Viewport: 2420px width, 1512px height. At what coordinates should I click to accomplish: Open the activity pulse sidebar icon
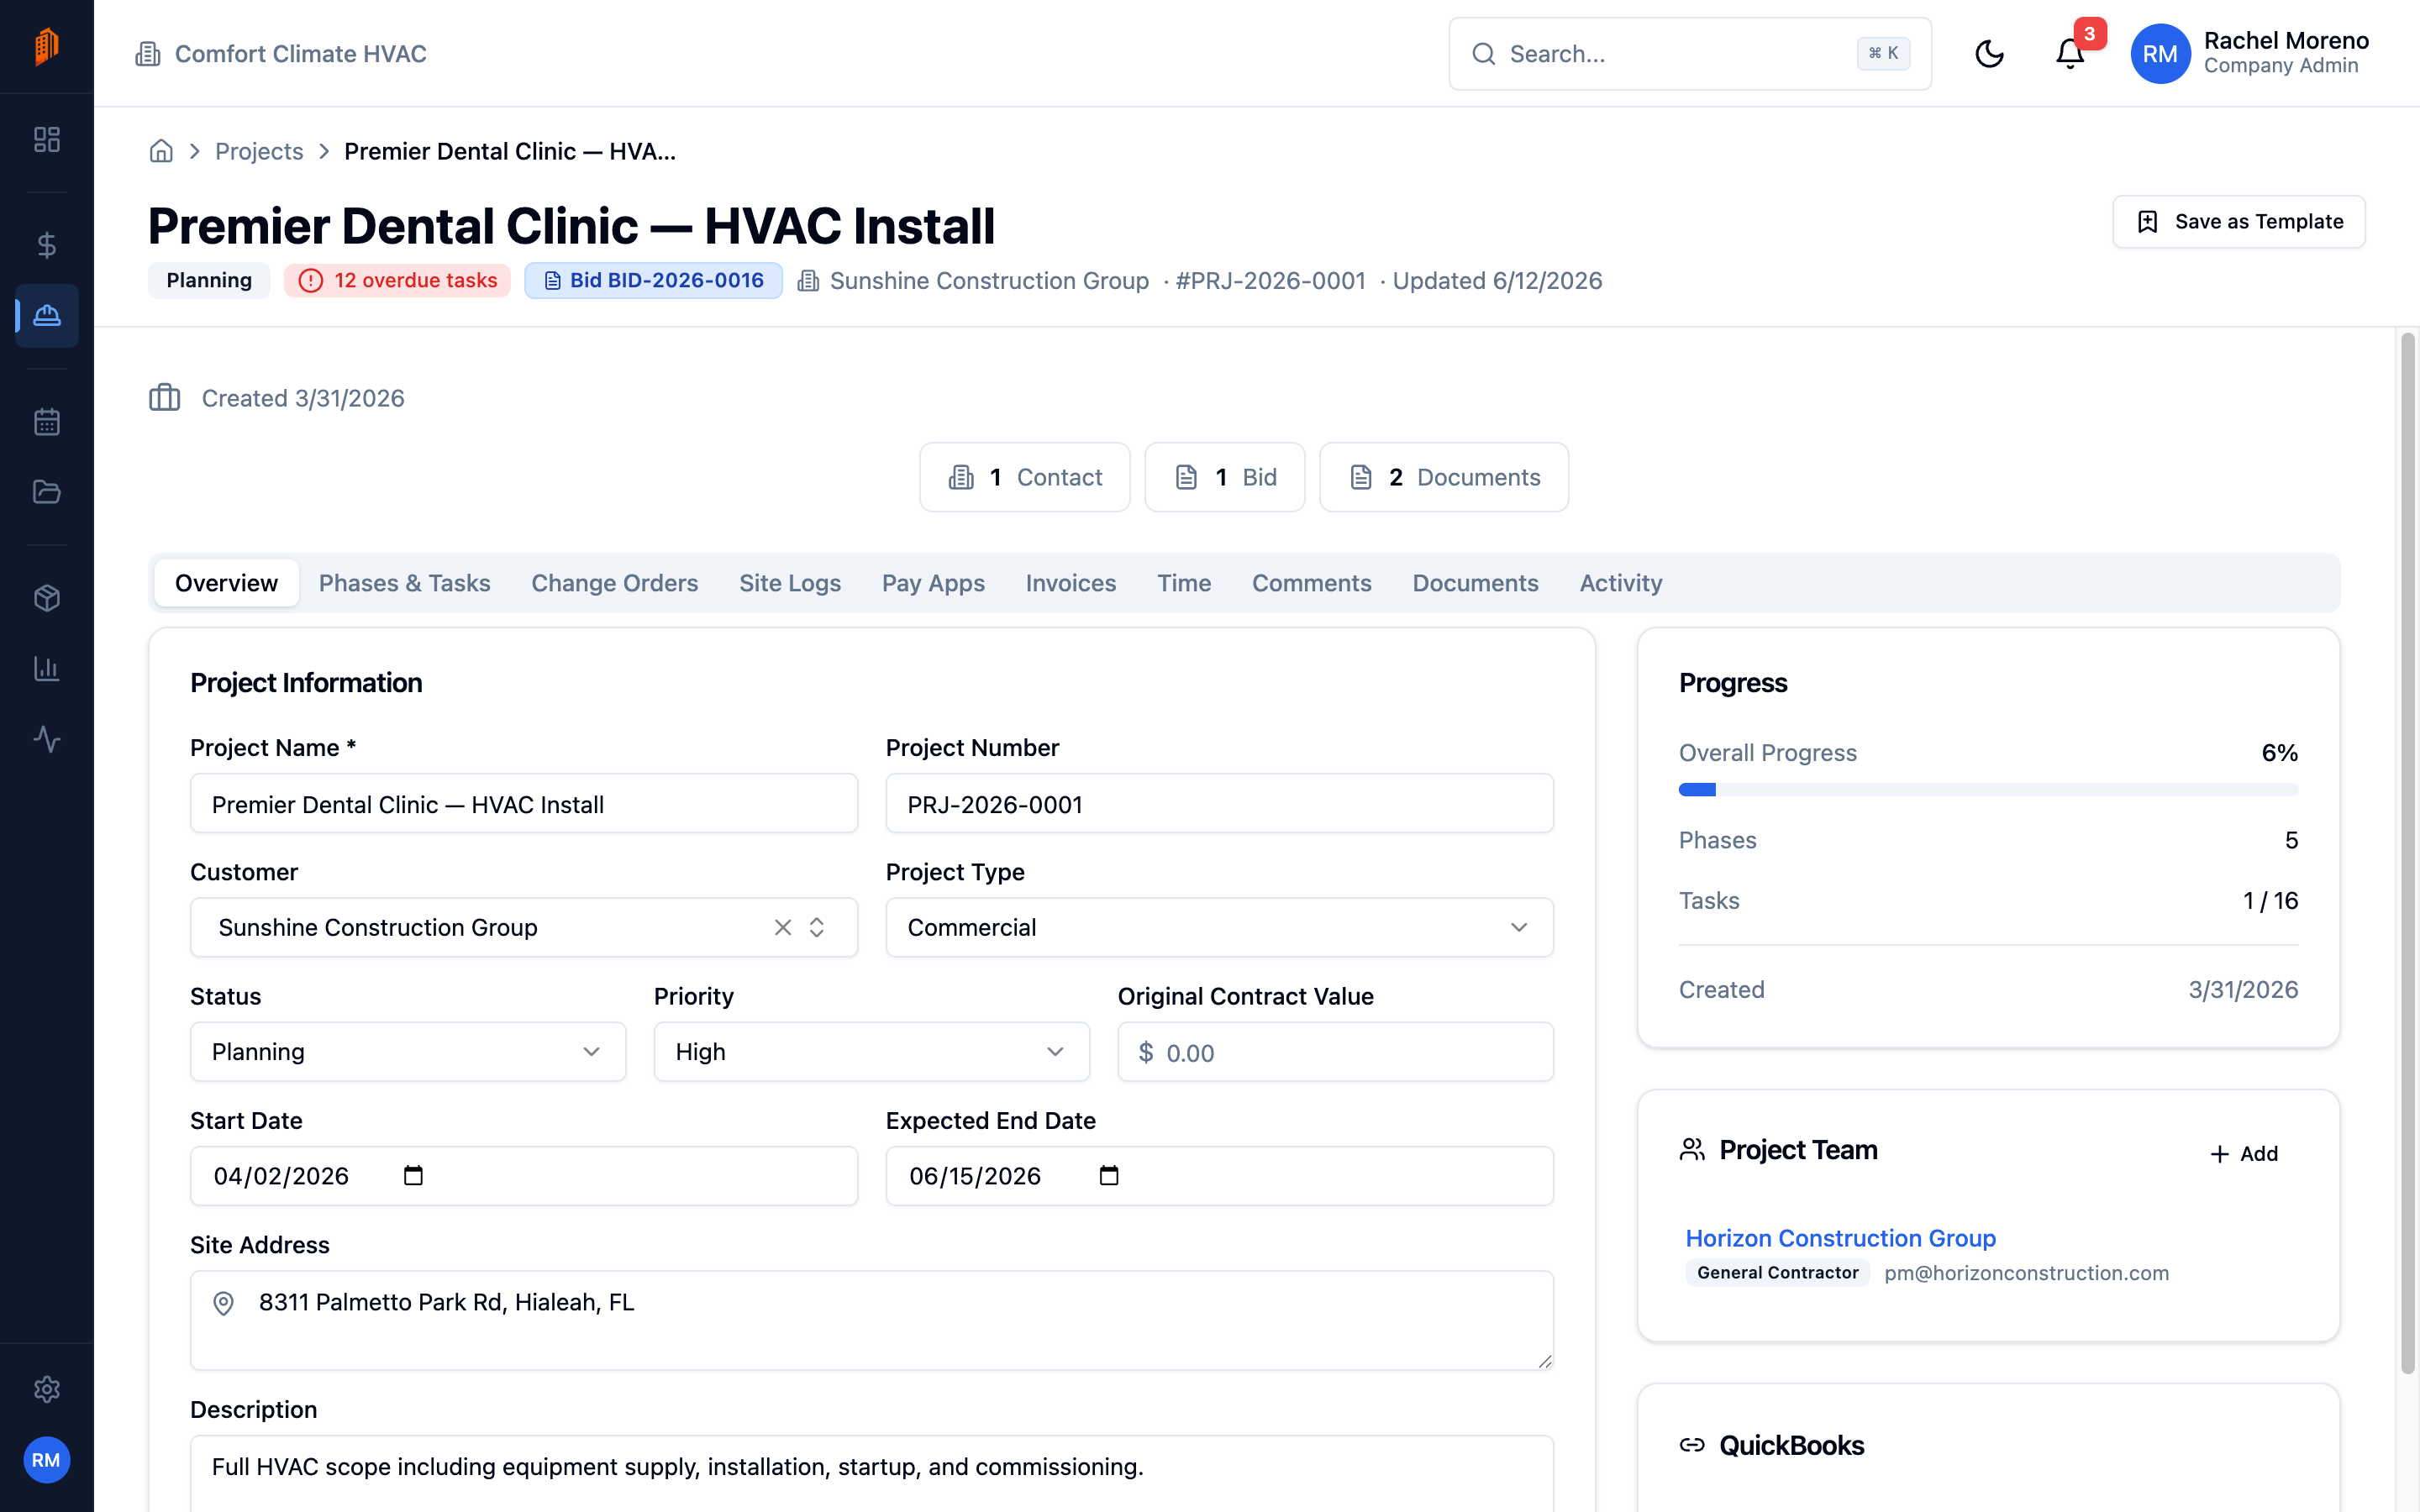pyautogui.click(x=47, y=739)
